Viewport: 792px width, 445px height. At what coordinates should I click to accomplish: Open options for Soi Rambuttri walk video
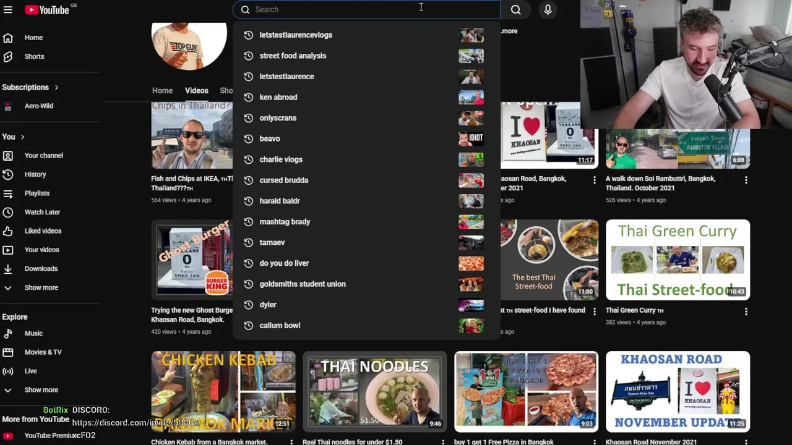tap(746, 180)
